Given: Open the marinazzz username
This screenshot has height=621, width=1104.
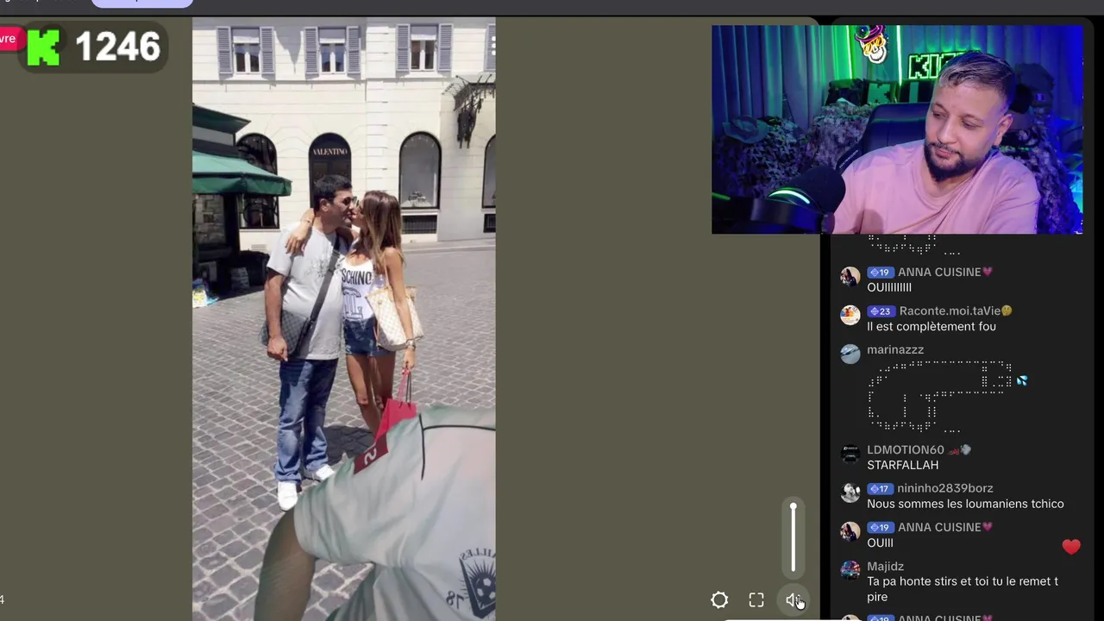Looking at the screenshot, I should (895, 349).
